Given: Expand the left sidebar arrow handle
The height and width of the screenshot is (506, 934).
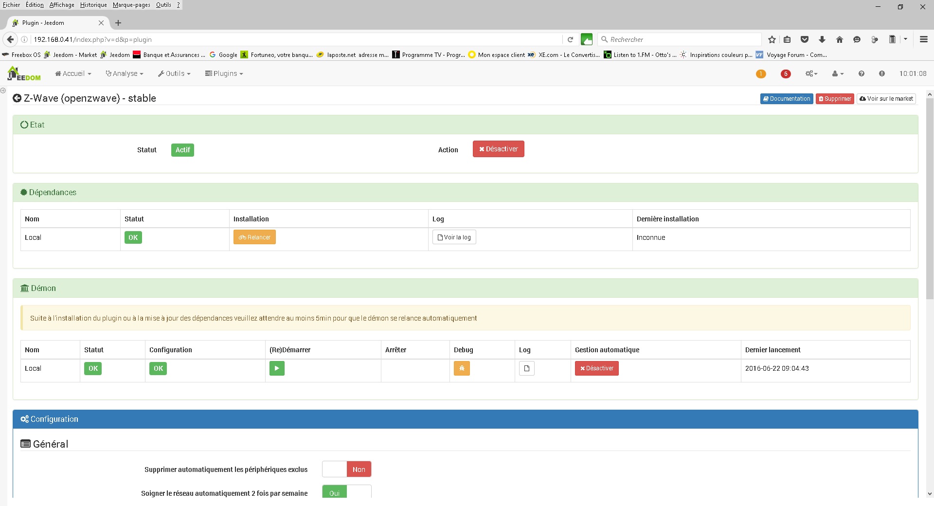Looking at the screenshot, I should coord(3,90).
